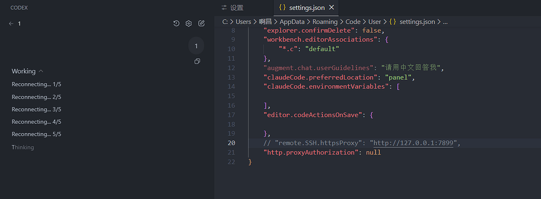
Task: Open the User breadcrumb segment
Action: tap(375, 22)
